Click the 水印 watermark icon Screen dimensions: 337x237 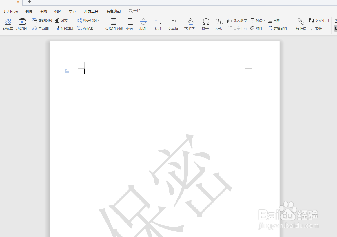(143, 21)
